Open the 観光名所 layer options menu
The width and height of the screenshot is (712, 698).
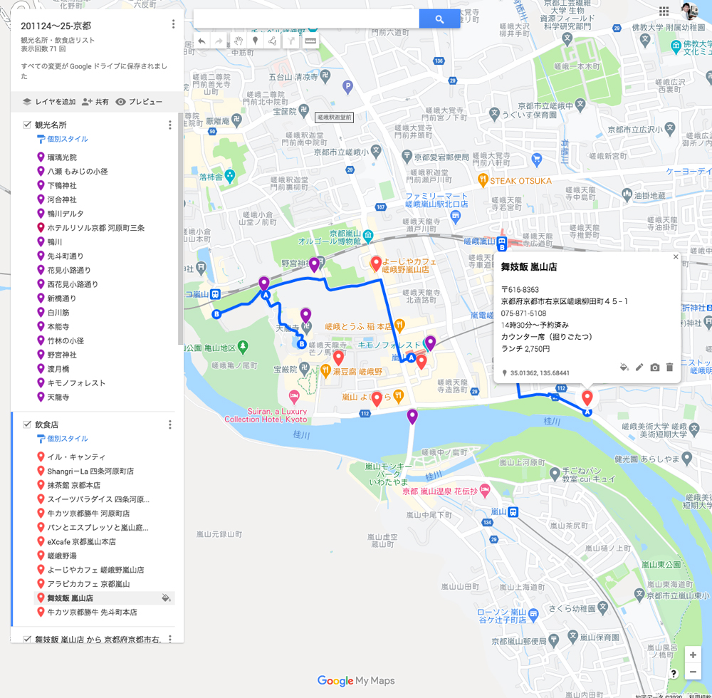(x=169, y=125)
